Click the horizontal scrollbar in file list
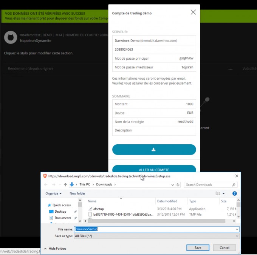 coord(156,221)
